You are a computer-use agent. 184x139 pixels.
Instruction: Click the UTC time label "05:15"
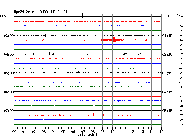coord(167,111)
